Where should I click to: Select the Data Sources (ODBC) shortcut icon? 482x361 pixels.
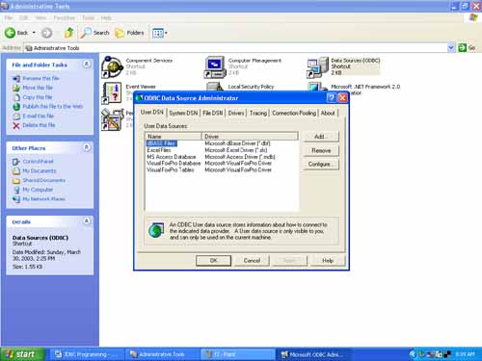317,67
